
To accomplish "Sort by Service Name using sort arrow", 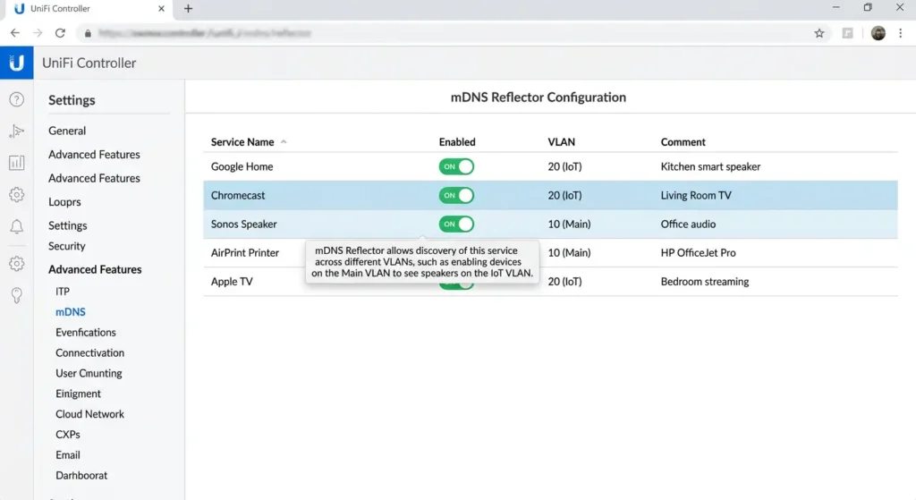I will coord(284,142).
